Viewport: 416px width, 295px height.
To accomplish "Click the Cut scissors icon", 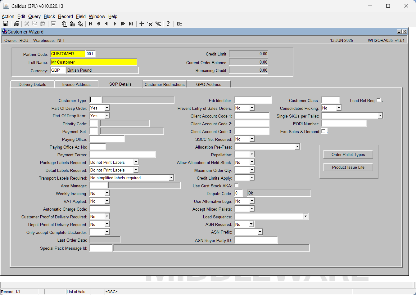I will coord(27,24).
